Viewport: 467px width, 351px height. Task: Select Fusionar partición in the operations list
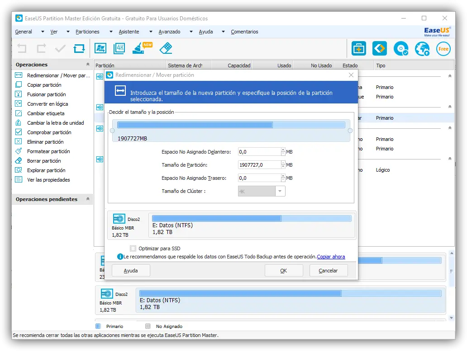coord(46,94)
